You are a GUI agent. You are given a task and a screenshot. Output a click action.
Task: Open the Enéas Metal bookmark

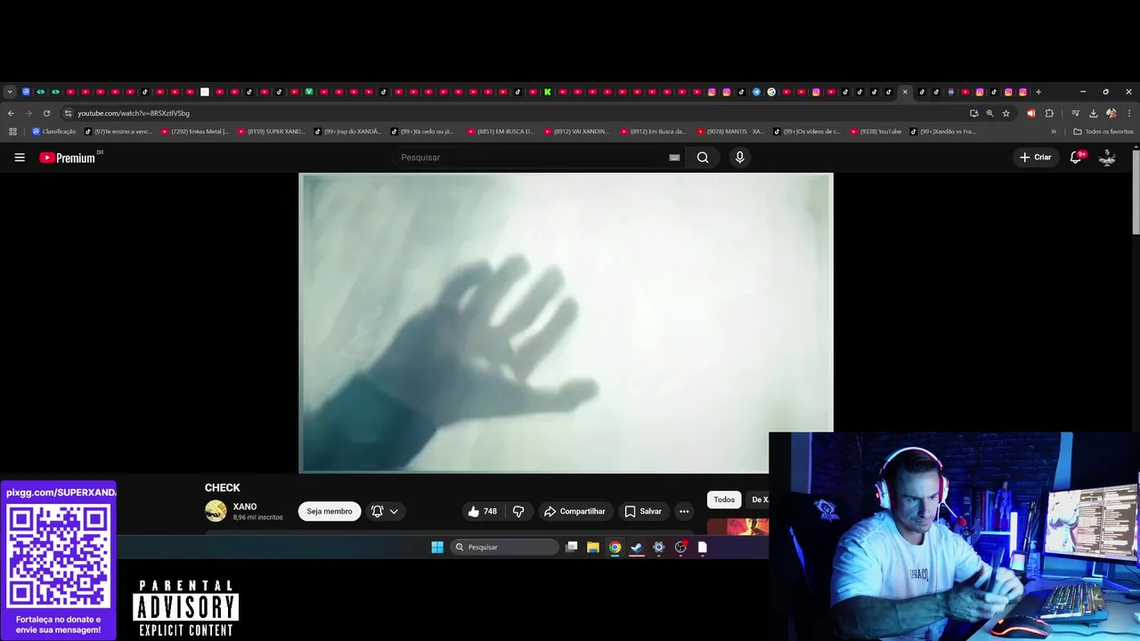pos(194,132)
